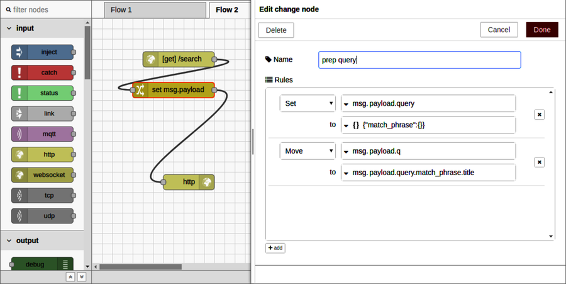The image size is (566, 284).
Task: Select the status node in palette
Action: pyautogui.click(x=42, y=93)
